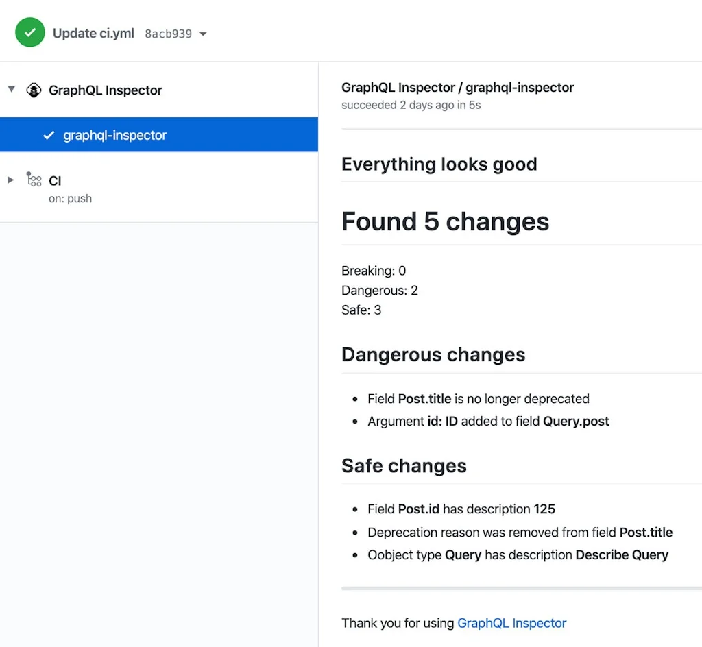Viewport: 702px width, 647px height.
Task: Select the graphql-inspector check run
Action: pyautogui.click(x=114, y=135)
